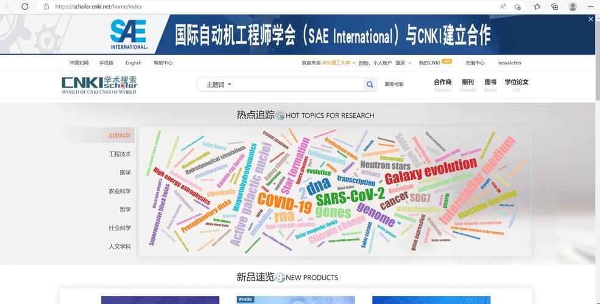Viewport: 600px width, 304px height.
Task: Switch to English version
Action: (x=133, y=63)
